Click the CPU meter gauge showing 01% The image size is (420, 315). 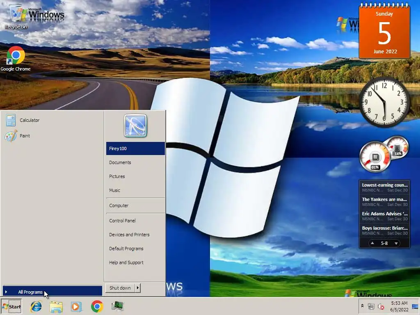click(375, 157)
